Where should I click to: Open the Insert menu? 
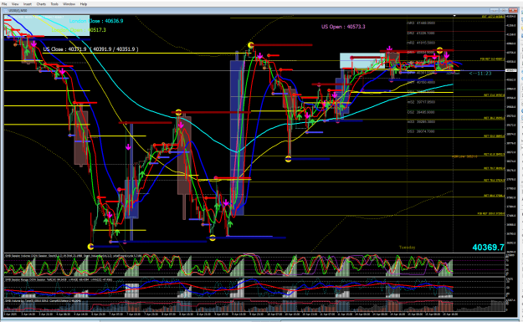click(x=28, y=4)
